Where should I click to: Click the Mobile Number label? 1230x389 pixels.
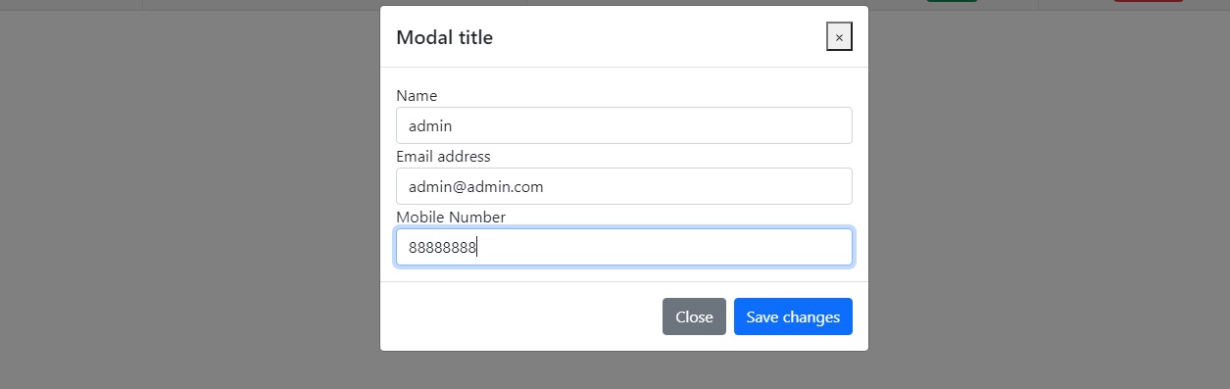pos(451,217)
